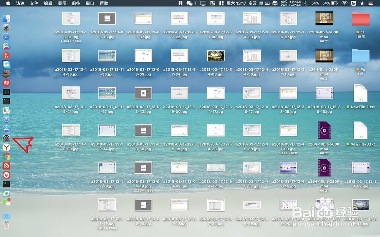This screenshot has width=380, height=237.
Task: Open the blue arrow TeamViewer-style Dock icon
Action: point(6,64)
